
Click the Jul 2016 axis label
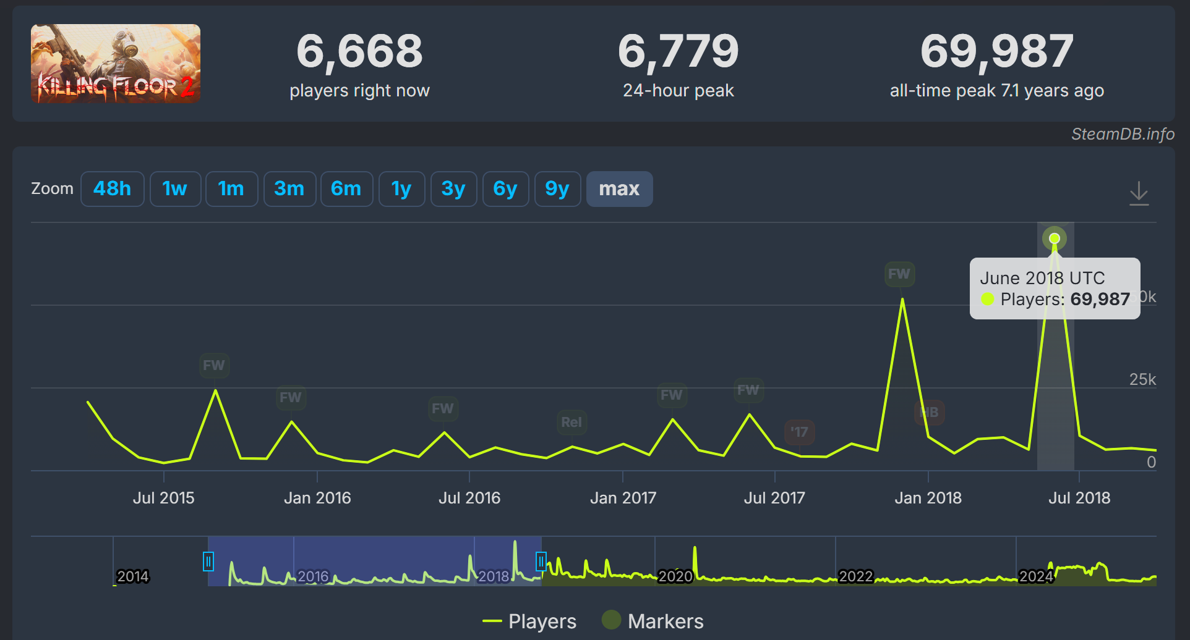(469, 498)
